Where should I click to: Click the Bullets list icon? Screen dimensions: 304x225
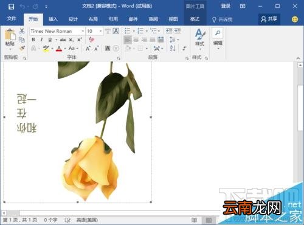(x=128, y=31)
